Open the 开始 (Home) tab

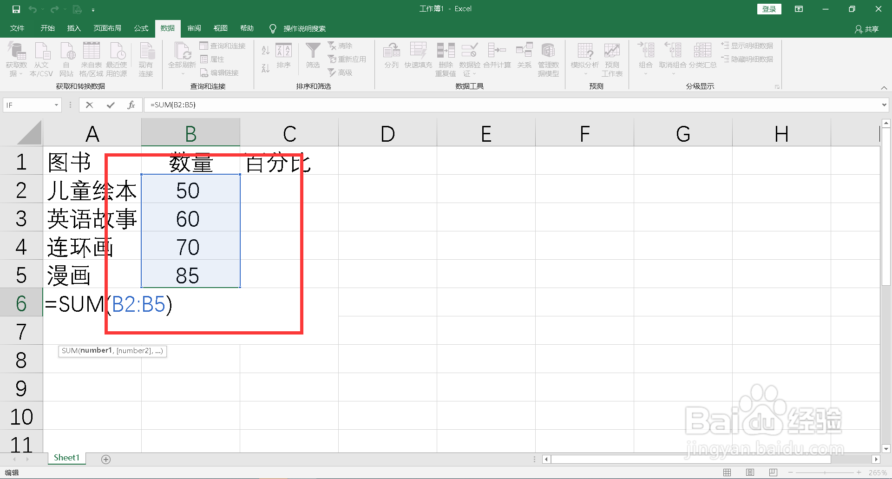coord(47,28)
